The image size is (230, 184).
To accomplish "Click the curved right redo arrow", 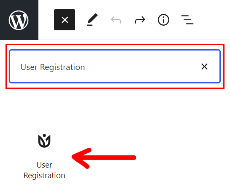I will (140, 20).
